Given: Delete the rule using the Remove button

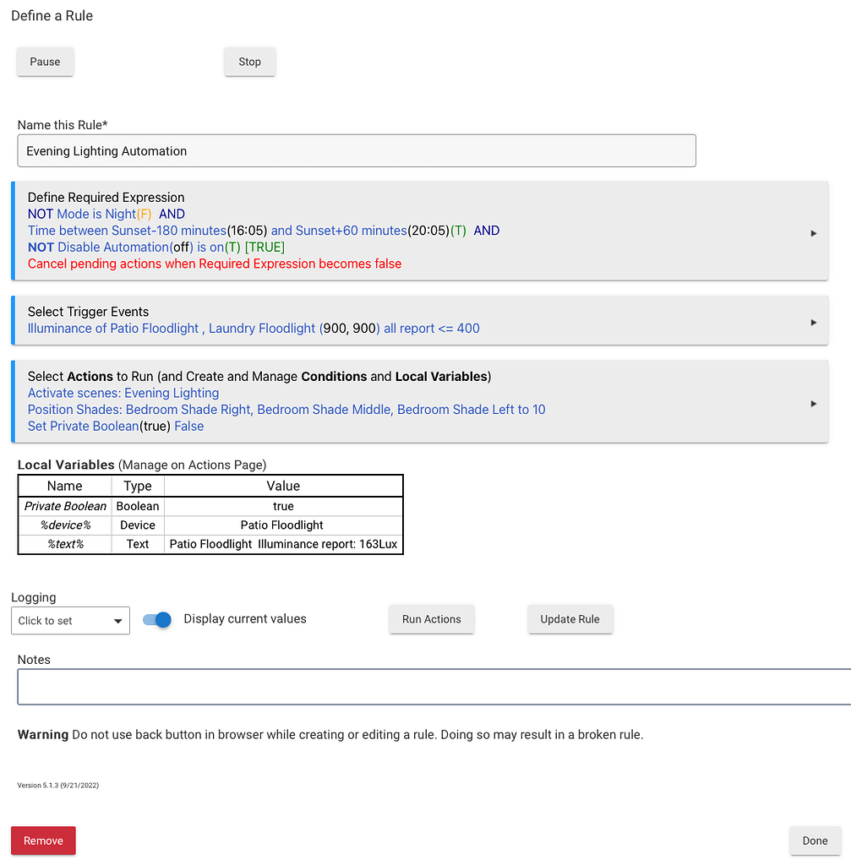Looking at the screenshot, I should point(43,841).
